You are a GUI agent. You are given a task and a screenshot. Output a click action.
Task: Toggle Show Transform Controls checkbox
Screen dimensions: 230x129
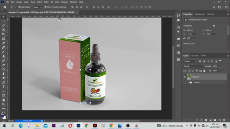pyautogui.click(x=46, y=7)
